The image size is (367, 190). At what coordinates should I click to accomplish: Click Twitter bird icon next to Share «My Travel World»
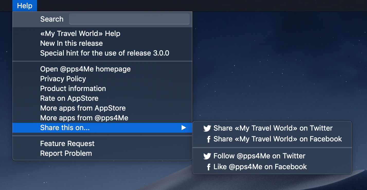coord(207,128)
